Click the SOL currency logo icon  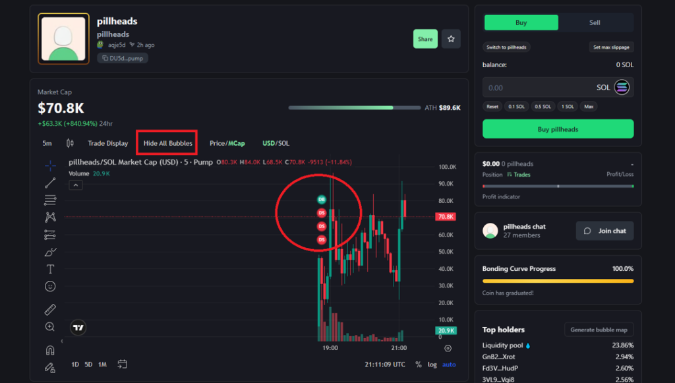click(x=622, y=88)
